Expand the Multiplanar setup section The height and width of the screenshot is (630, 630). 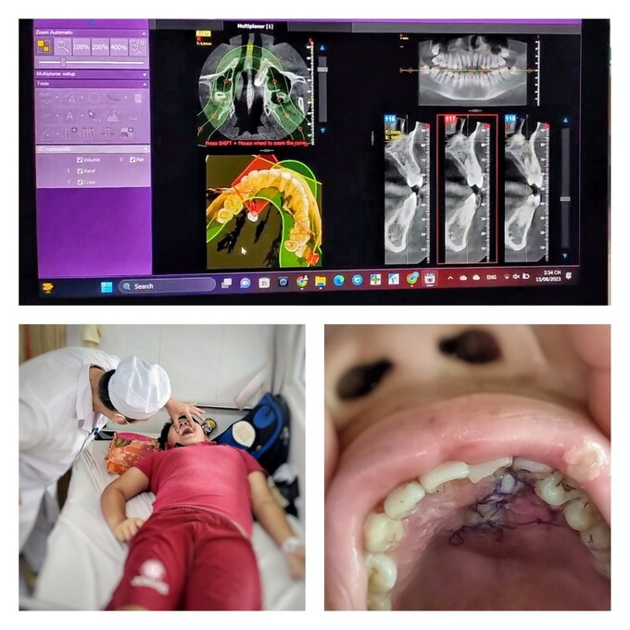[145, 74]
